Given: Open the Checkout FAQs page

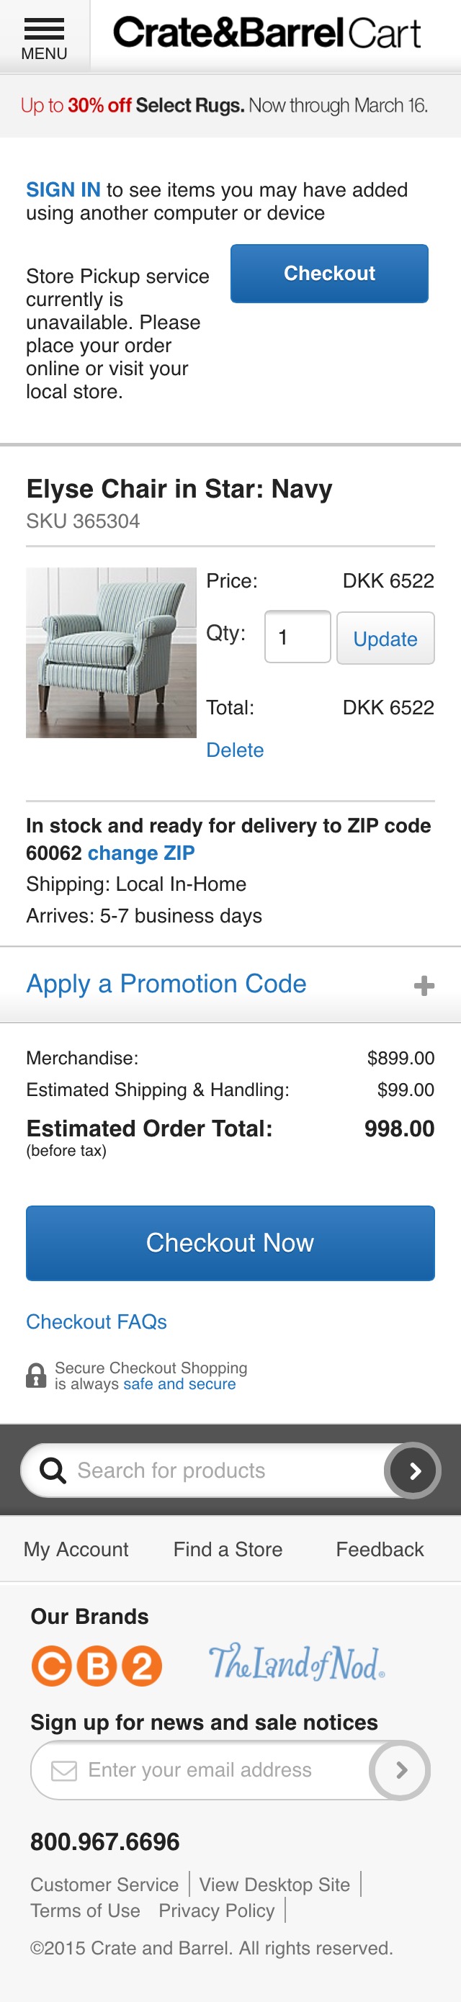Looking at the screenshot, I should [x=96, y=1321].
